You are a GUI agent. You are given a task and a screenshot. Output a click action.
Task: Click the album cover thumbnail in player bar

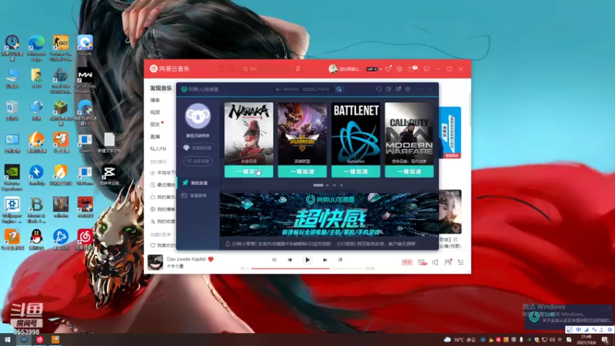pos(155,262)
